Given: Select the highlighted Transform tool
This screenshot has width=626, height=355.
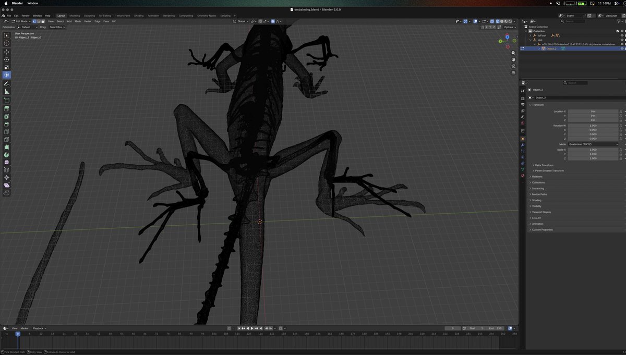Looking at the screenshot, I should point(7,75).
